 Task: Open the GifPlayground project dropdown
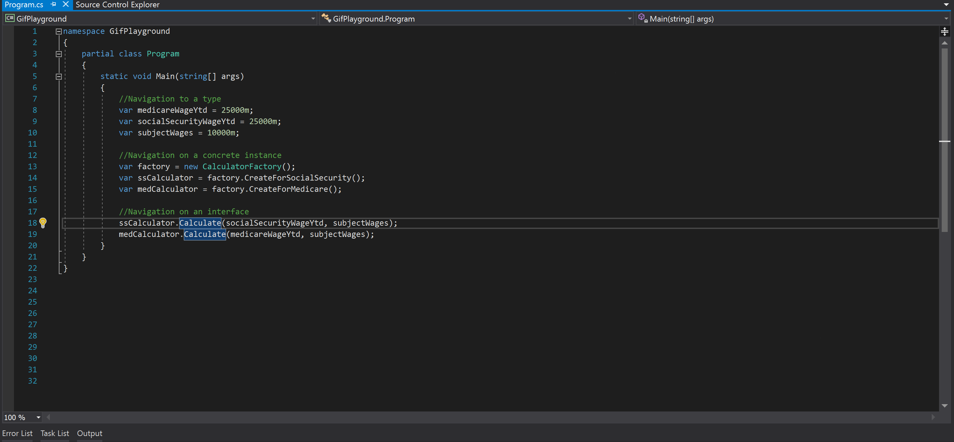pos(313,18)
